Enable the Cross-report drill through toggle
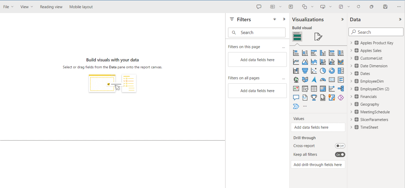The image size is (405, 188). pos(340,145)
